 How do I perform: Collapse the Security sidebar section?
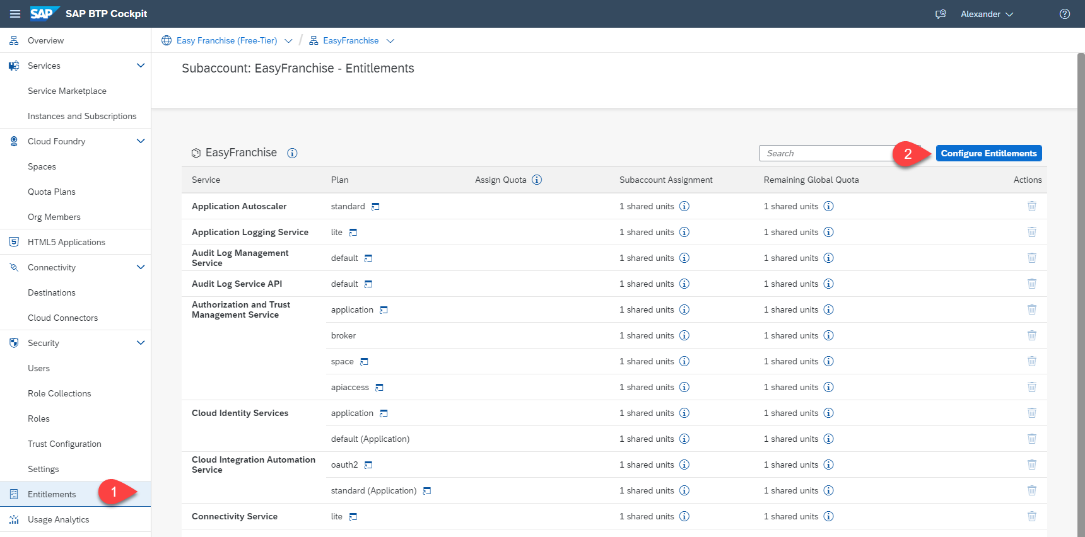(141, 343)
